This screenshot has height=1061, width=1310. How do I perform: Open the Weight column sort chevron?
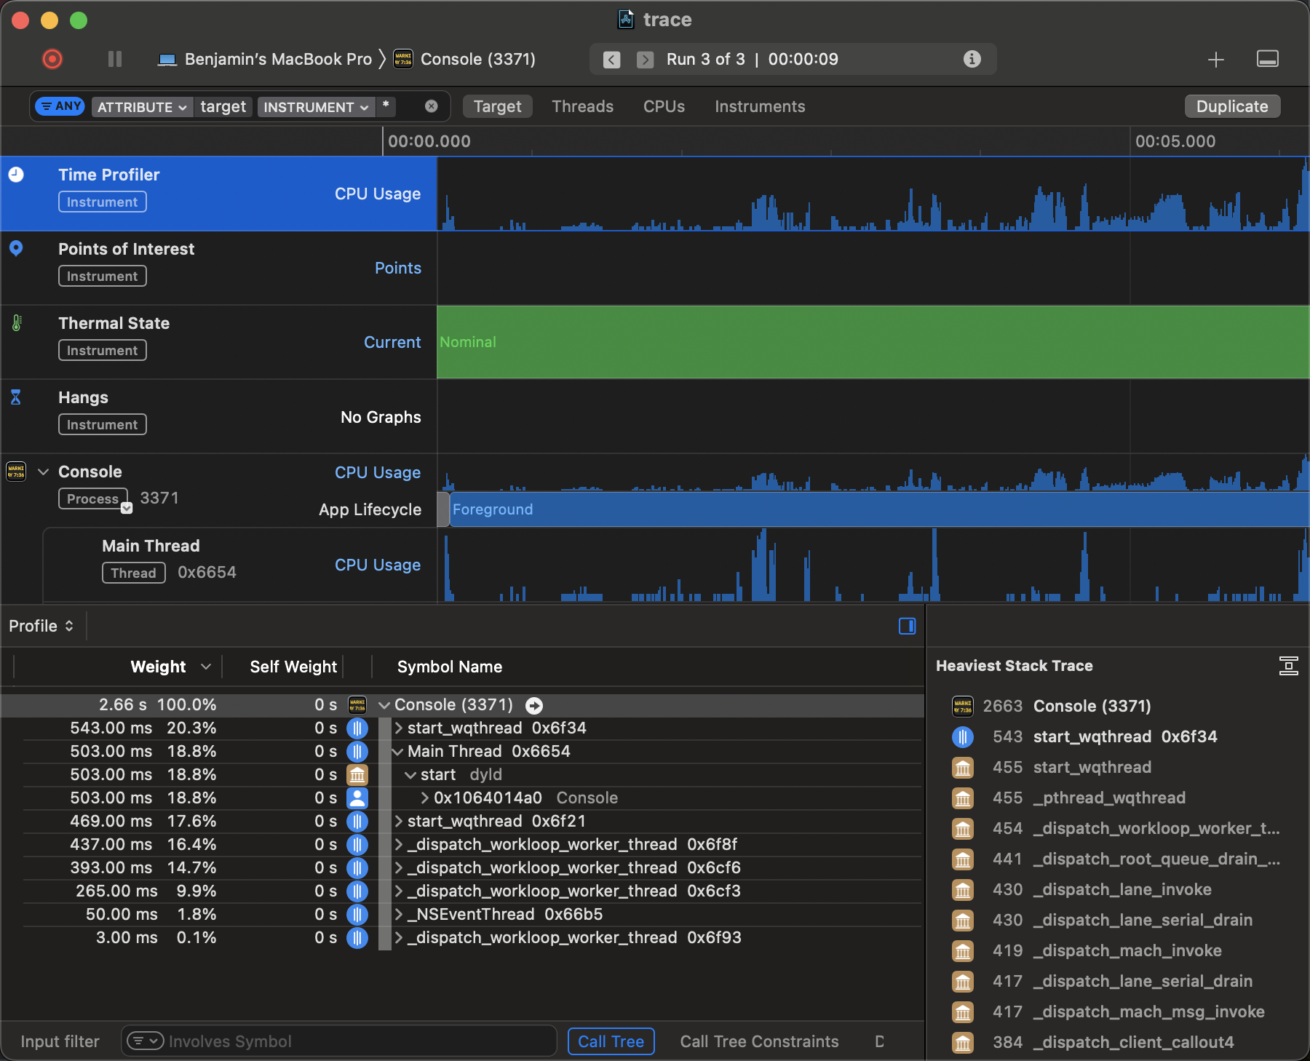206,667
